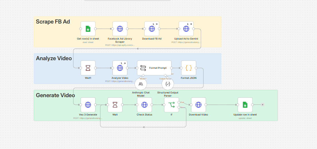The image size is (317, 149).
Task: Select the Generate Video sticky note title
Action: (55, 95)
